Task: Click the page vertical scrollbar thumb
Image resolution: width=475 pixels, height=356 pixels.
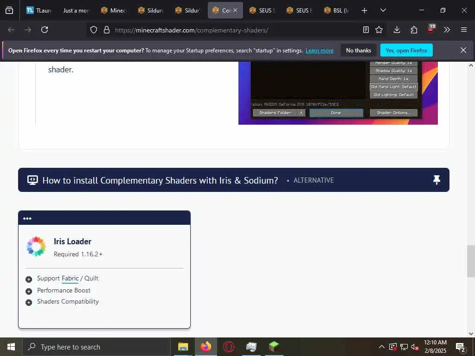Action: (471, 261)
